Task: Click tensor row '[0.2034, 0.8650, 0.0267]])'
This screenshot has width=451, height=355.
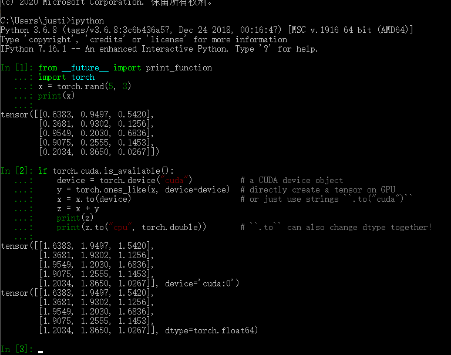Action: click(99, 152)
